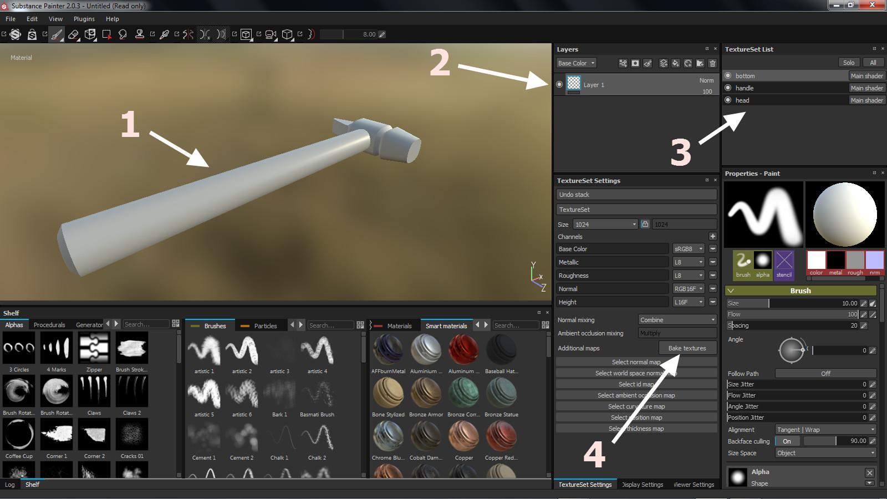Select the Eraser tool in toolbar
The width and height of the screenshot is (887, 499).
(73, 34)
